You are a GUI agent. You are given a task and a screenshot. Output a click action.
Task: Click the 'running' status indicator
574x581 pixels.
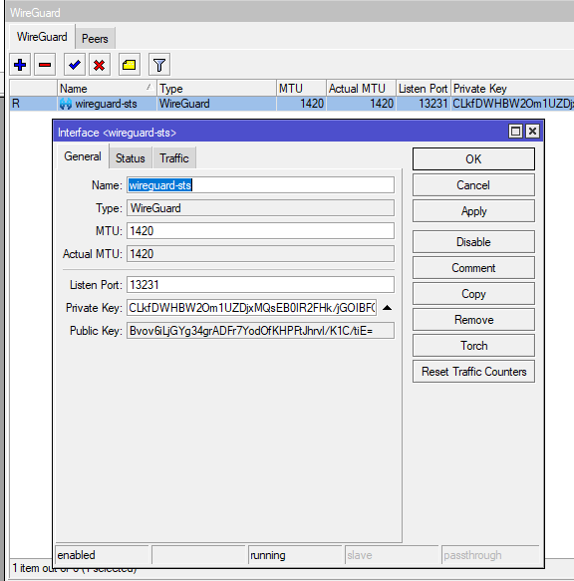tap(295, 555)
